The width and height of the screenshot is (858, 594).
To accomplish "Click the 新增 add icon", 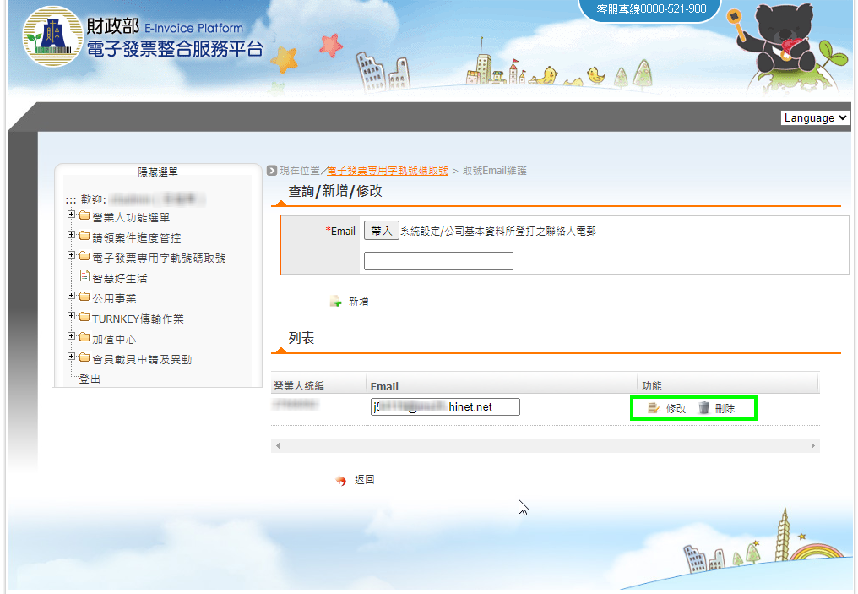I will 335,301.
